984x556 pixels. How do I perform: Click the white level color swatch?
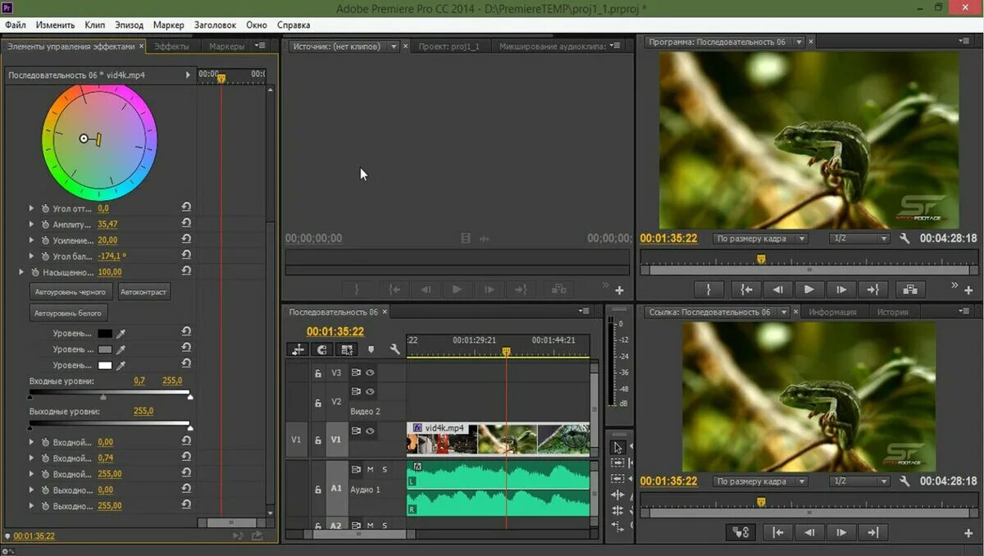[105, 366]
